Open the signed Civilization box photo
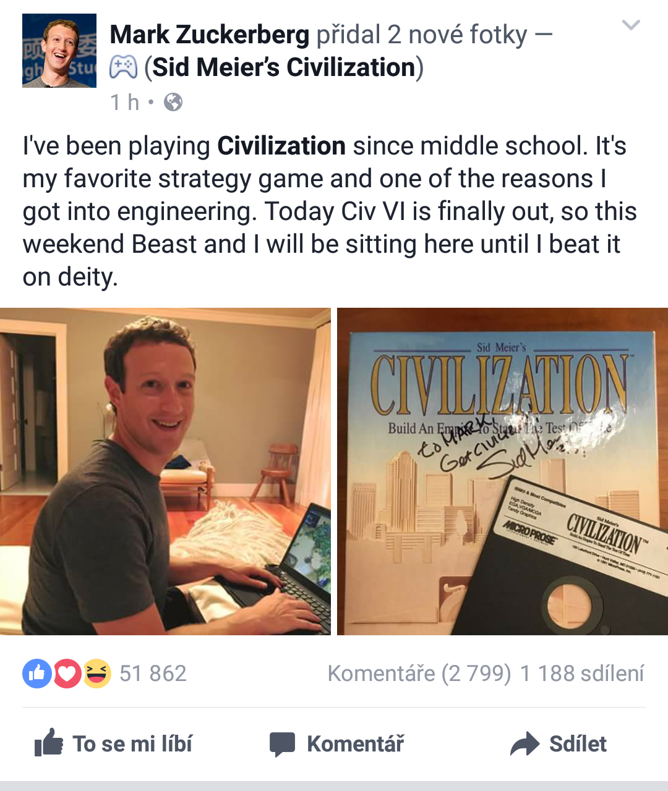 502,471
